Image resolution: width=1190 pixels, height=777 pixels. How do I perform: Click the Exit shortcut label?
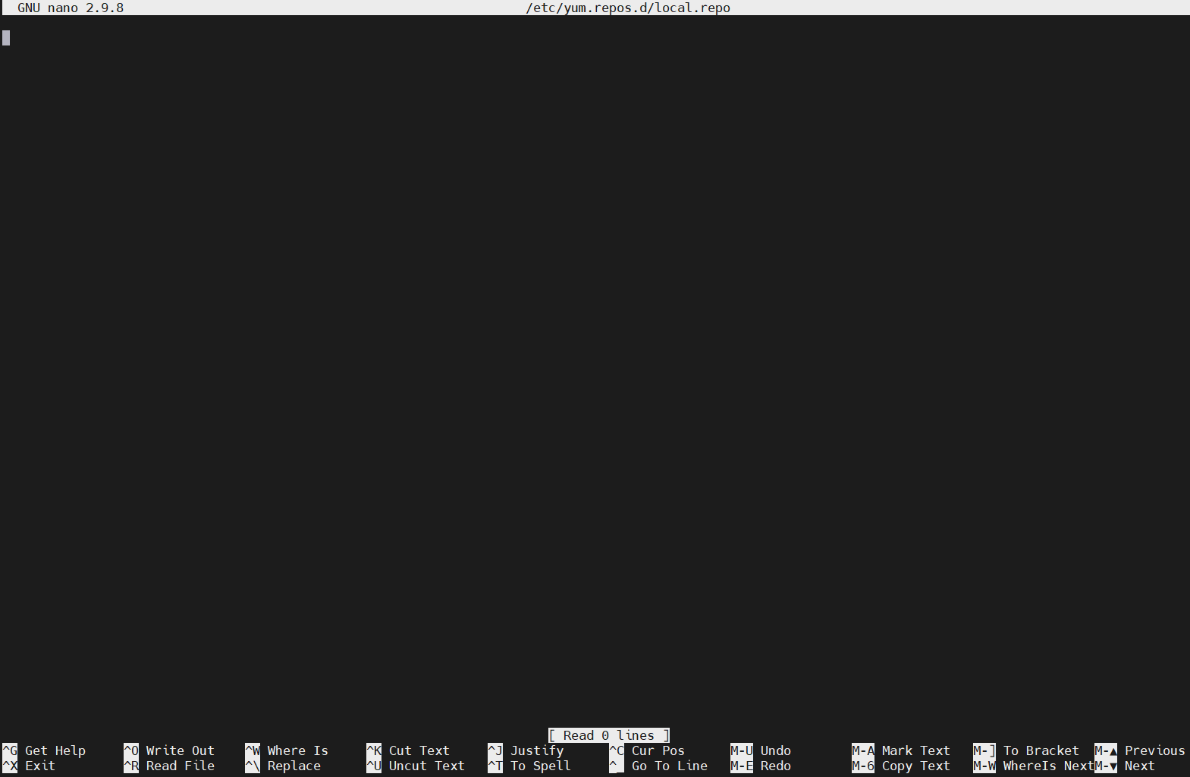[x=40, y=766]
